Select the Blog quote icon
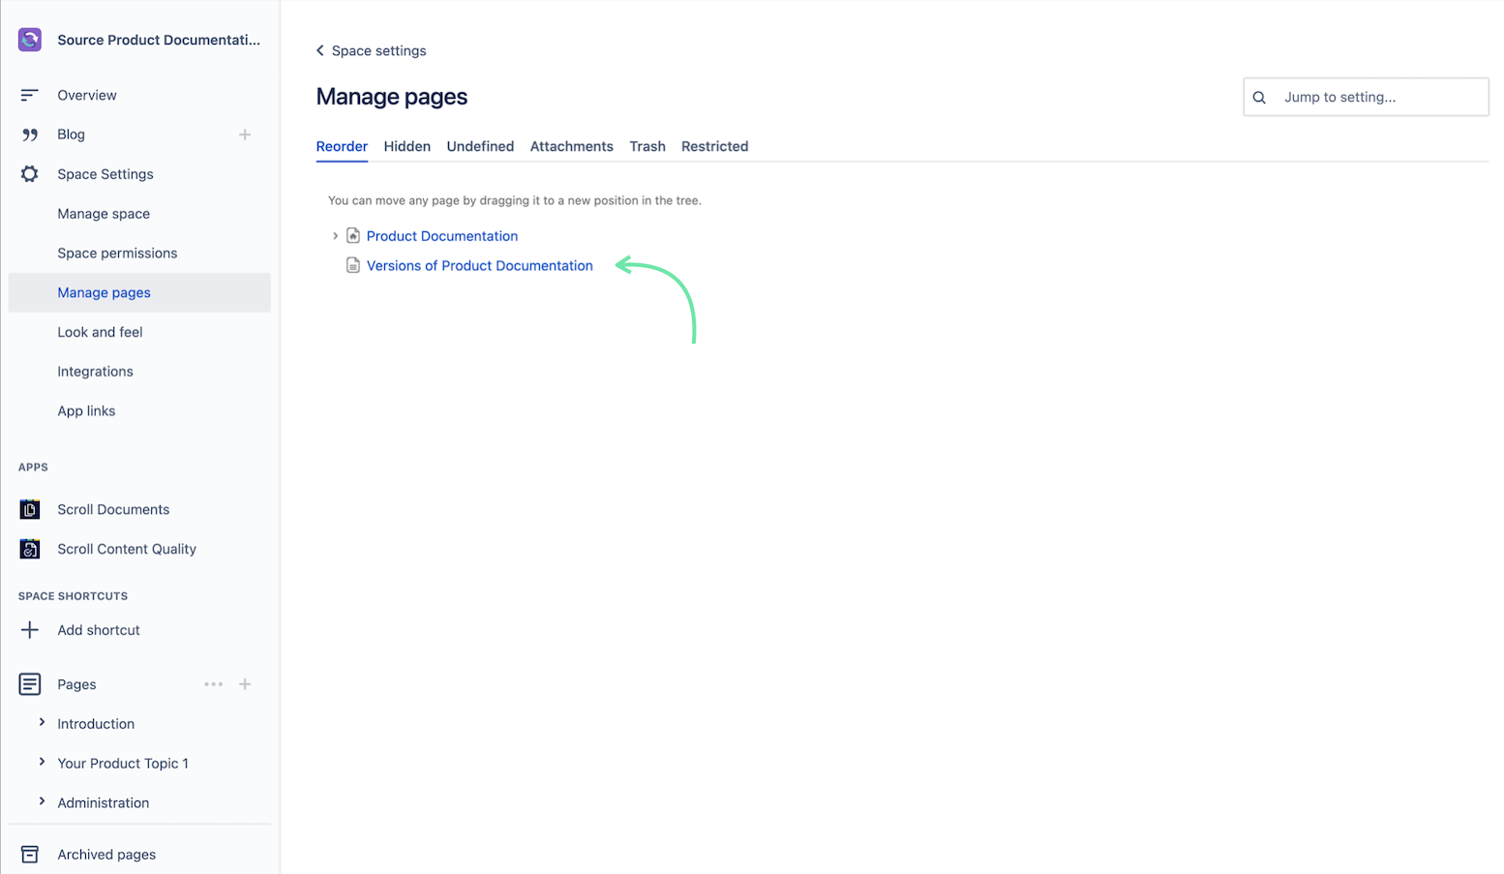The height and width of the screenshot is (874, 1504). (29, 135)
